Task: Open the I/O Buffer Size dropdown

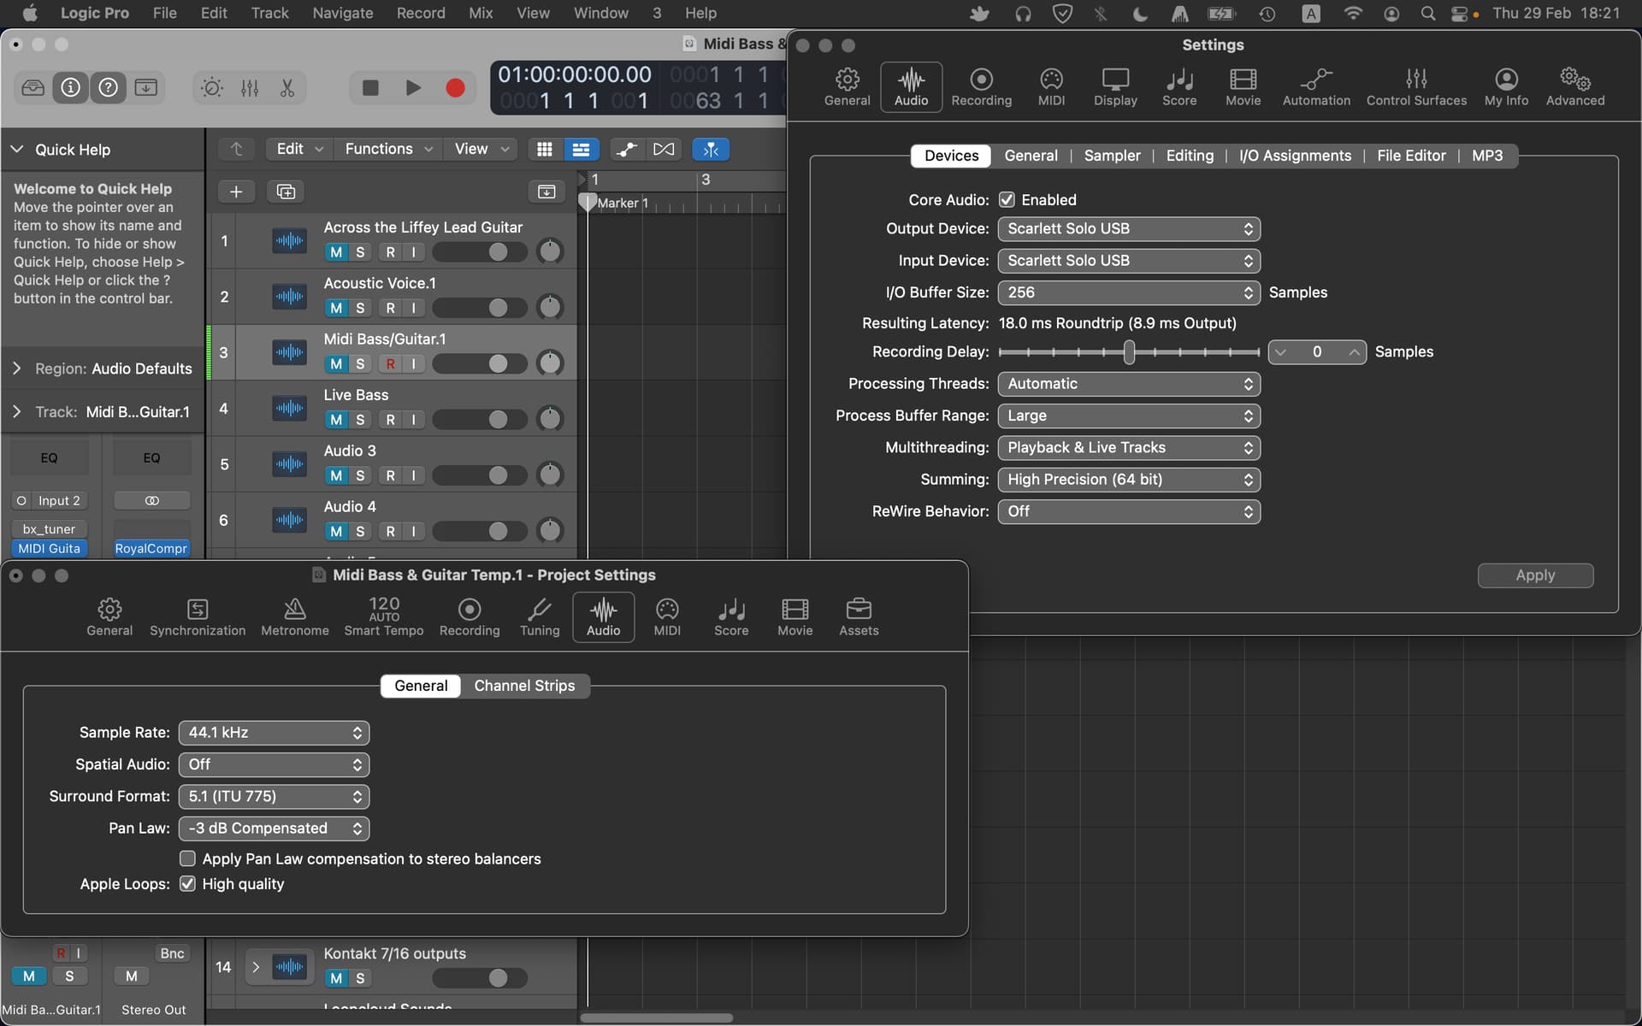Action: click(x=1129, y=292)
